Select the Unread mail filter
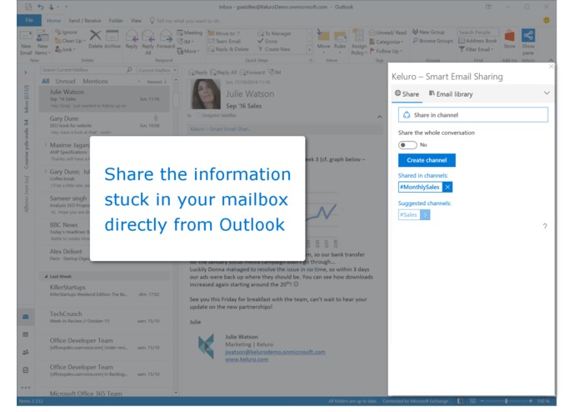This screenshot has width=579, height=412. click(65, 81)
